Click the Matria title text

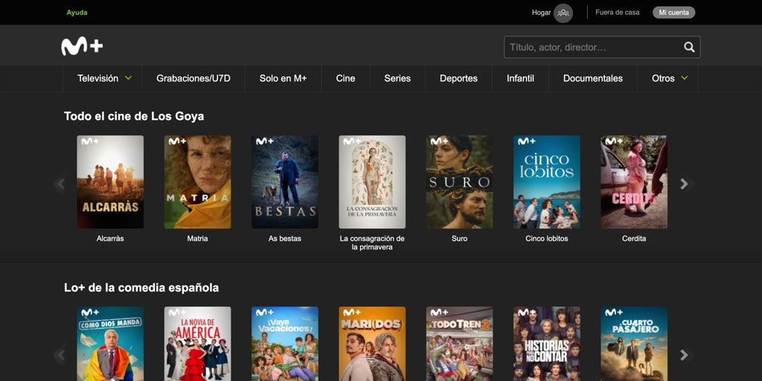(197, 239)
